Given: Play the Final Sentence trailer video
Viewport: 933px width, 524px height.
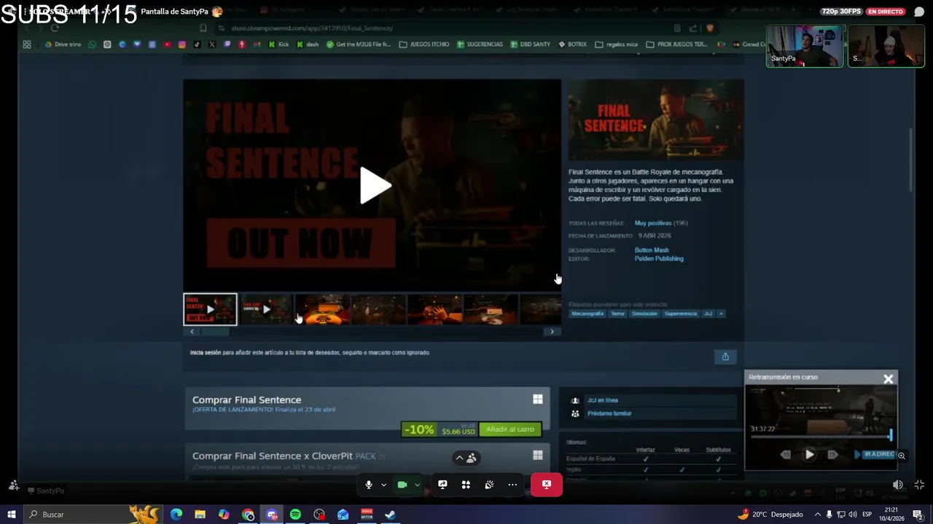Looking at the screenshot, I should pyautogui.click(x=376, y=186).
